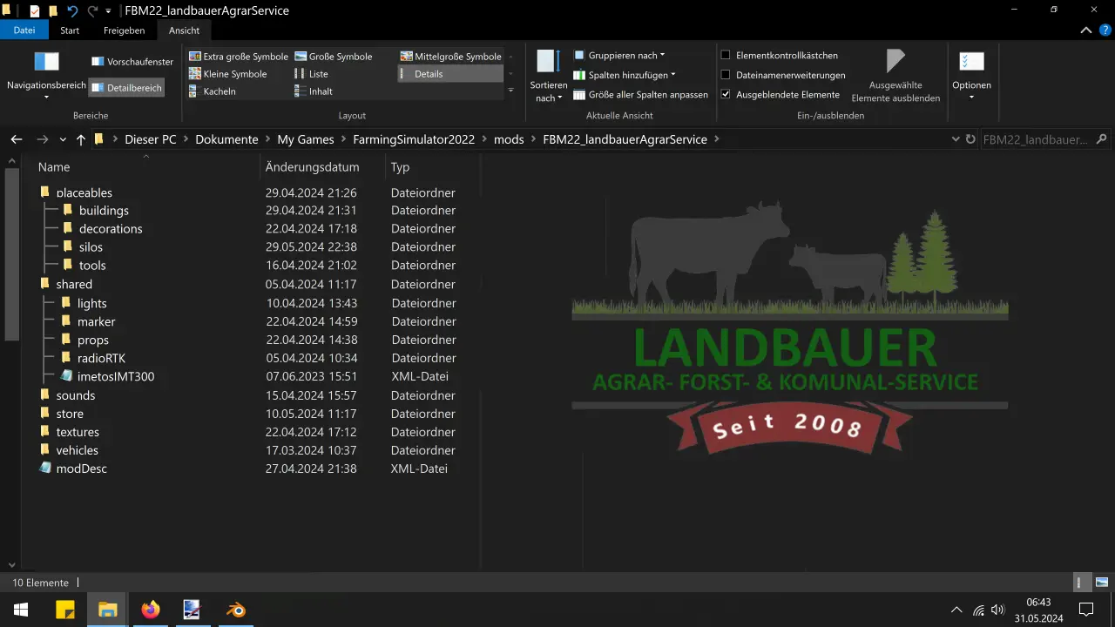1115x627 pixels.
Task: Select Extra große Symbole layout
Action: tap(239, 57)
